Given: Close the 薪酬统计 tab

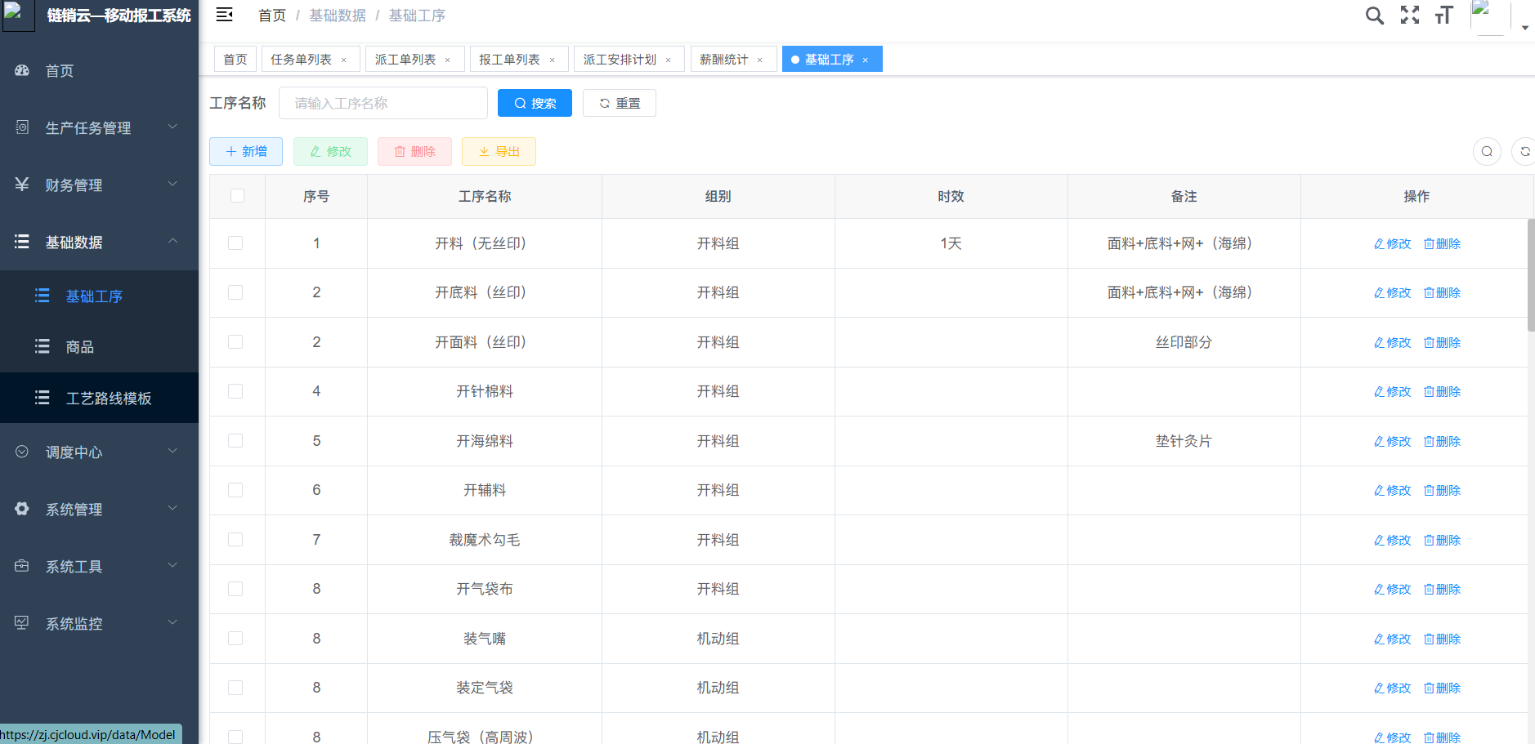Looking at the screenshot, I should (x=759, y=60).
